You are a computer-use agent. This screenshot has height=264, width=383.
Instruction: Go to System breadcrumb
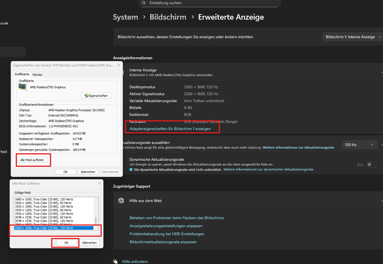point(125,17)
